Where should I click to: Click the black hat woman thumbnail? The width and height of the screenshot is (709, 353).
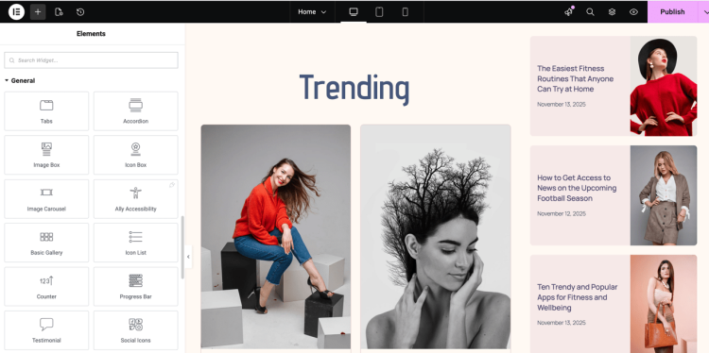pos(664,86)
